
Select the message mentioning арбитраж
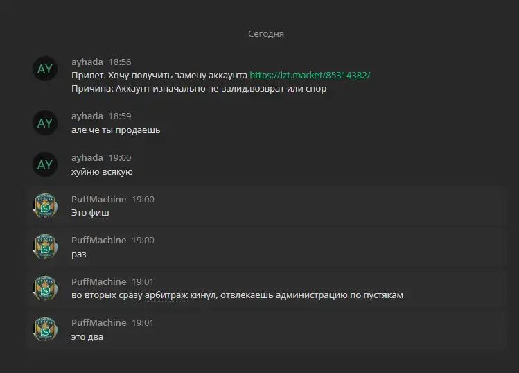[x=237, y=295]
